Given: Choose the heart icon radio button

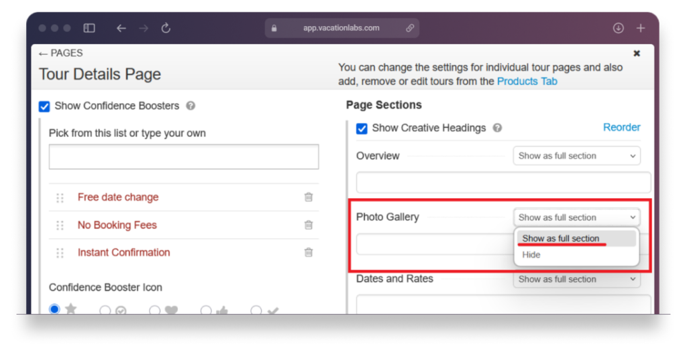Looking at the screenshot, I should coord(154,310).
